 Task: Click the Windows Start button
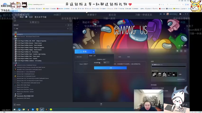coord(15,109)
